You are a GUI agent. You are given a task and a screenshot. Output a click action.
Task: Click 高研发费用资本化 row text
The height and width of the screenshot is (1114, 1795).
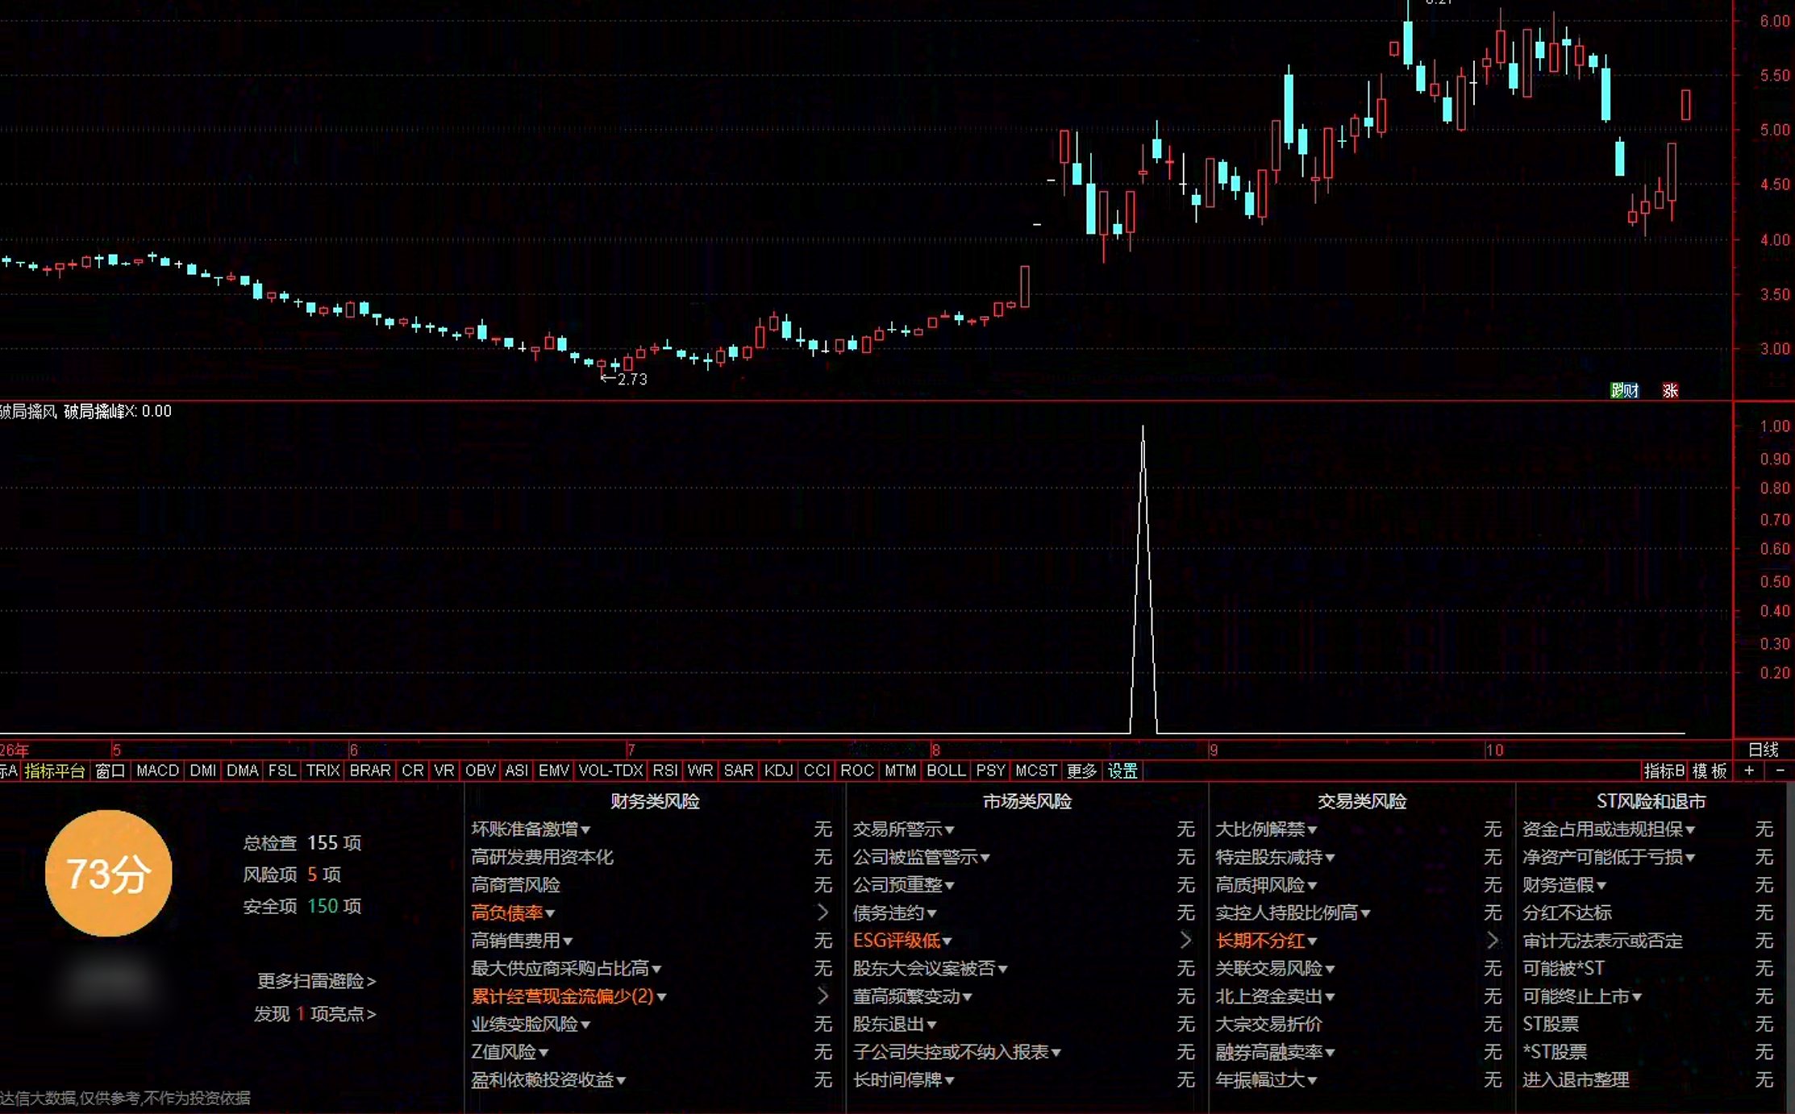click(x=542, y=857)
